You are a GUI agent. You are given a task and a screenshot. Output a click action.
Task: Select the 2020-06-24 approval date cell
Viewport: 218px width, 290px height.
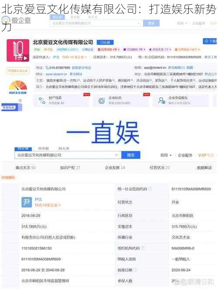[x=181, y=270]
